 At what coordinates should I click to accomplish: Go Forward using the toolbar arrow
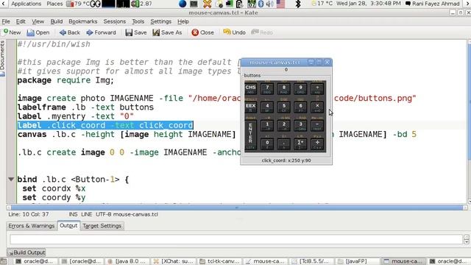(90, 32)
